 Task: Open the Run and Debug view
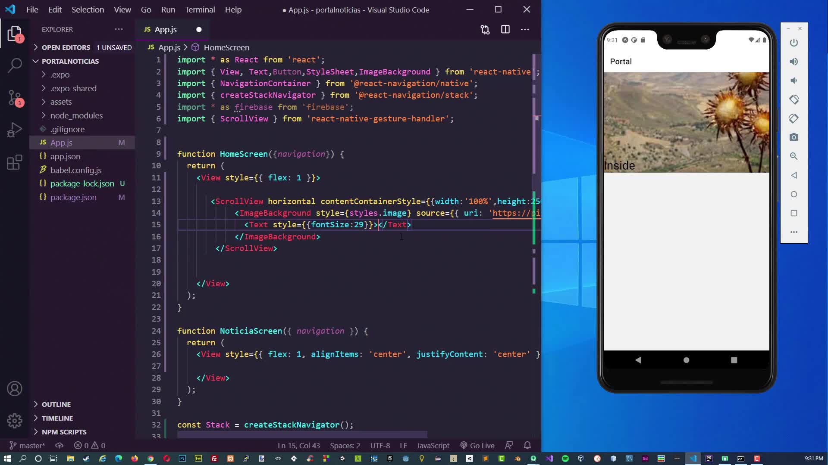pos(15,130)
